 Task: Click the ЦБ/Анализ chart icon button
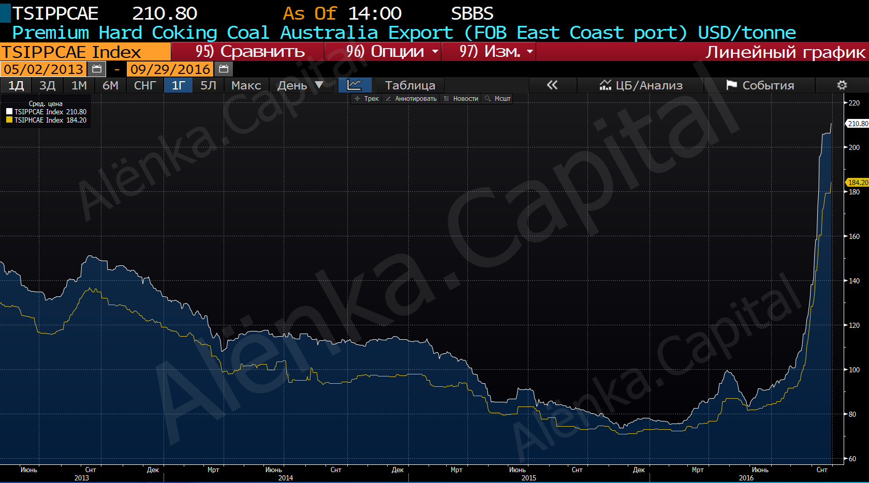pyautogui.click(x=641, y=85)
